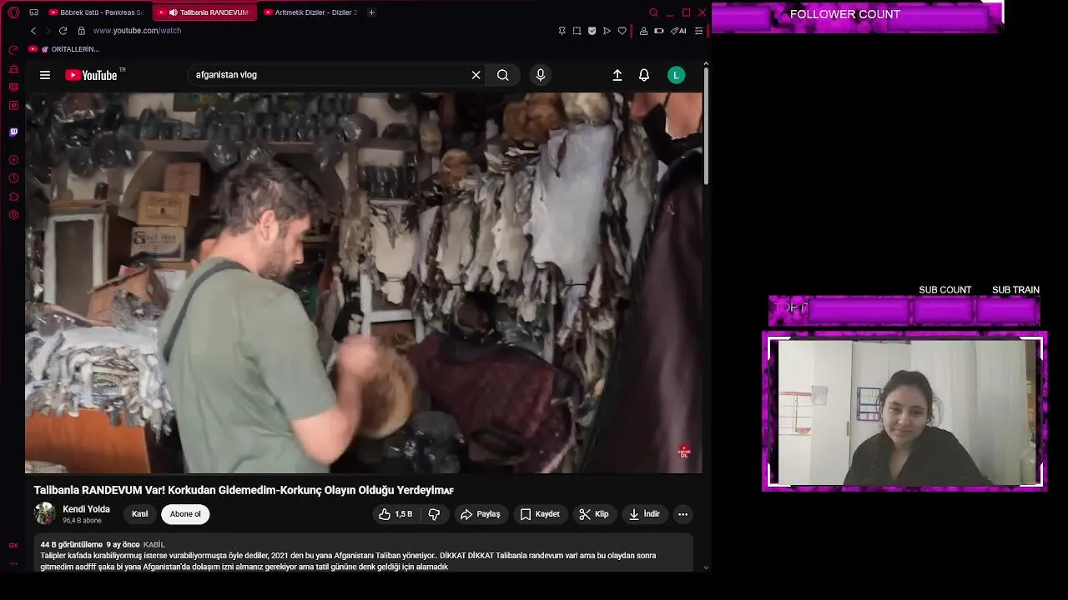Image resolution: width=1068 pixels, height=600 pixels.
Task: Open the sidebar extensions cube icon
Action: [13, 197]
